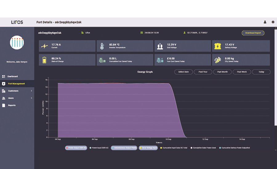Click the CO2 Saved leaf icon

coord(218,60)
